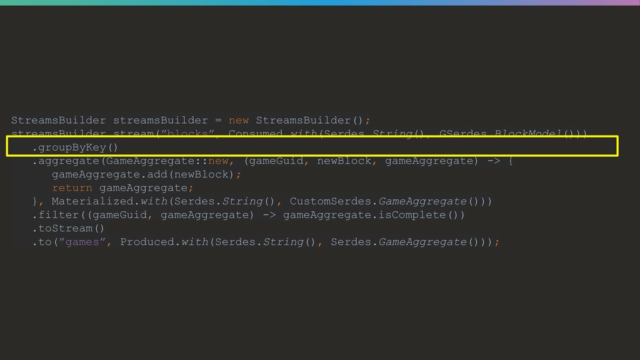Click the ".filter((gameGuid, gameAggregate)" line

pyautogui.click(x=249, y=215)
